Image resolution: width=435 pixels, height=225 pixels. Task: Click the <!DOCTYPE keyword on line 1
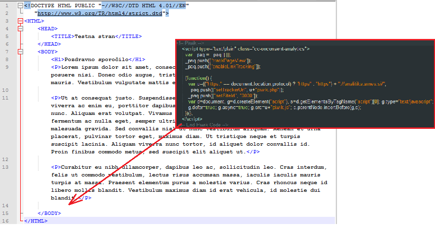point(39,6)
